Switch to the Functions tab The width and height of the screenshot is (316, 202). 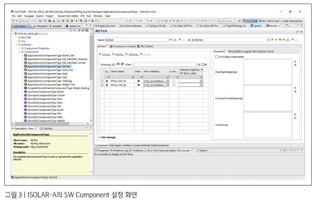(117, 46)
